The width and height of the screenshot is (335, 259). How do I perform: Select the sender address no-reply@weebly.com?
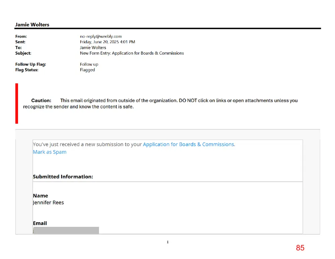pos(101,36)
